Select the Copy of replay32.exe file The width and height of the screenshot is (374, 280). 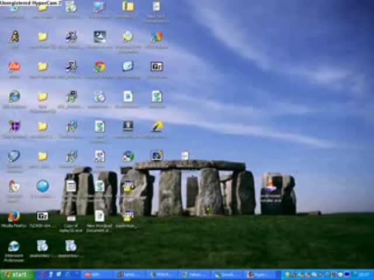point(71,217)
